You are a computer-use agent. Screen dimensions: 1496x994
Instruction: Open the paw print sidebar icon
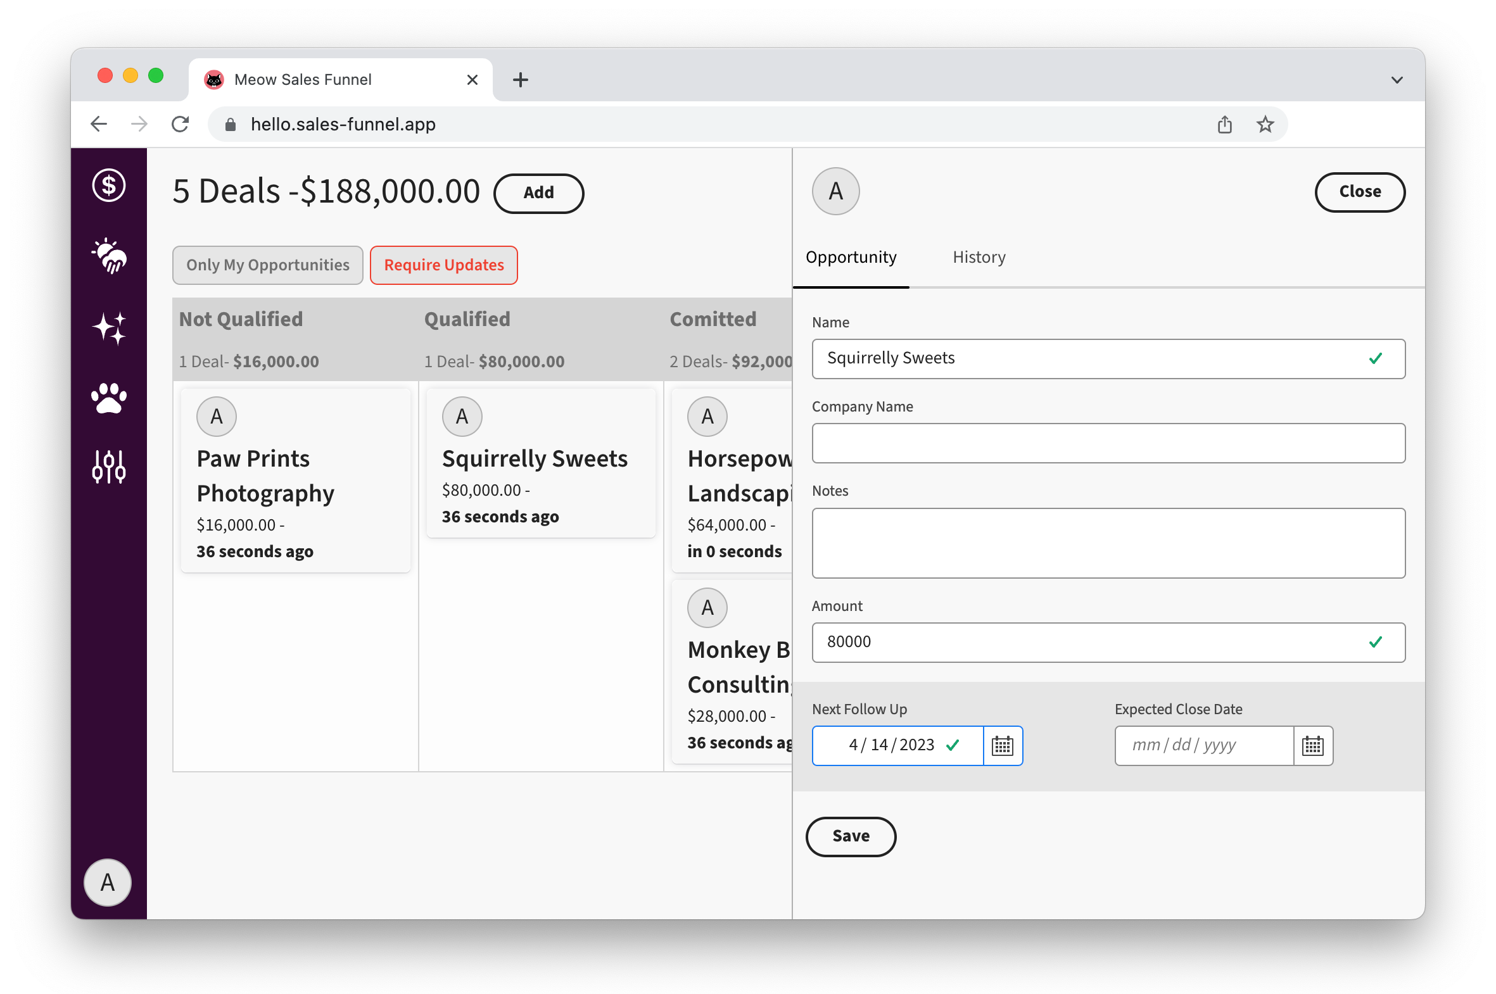108,398
